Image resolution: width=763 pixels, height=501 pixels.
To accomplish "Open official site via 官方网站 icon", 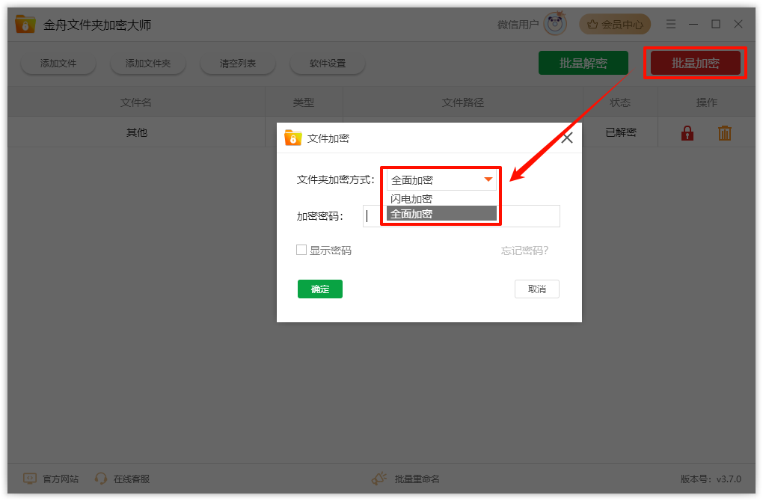I will [29, 479].
